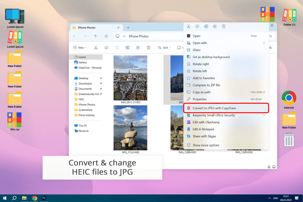Image resolution: width=303 pixels, height=202 pixels.
Task: Click the Cut icon in the context menu
Action: click(188, 26)
